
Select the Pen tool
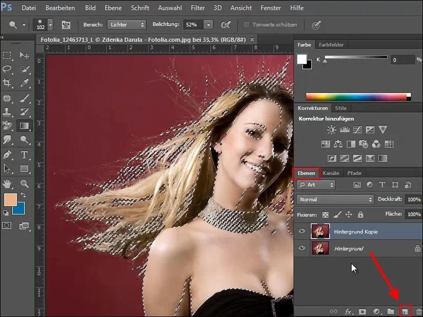click(7, 155)
